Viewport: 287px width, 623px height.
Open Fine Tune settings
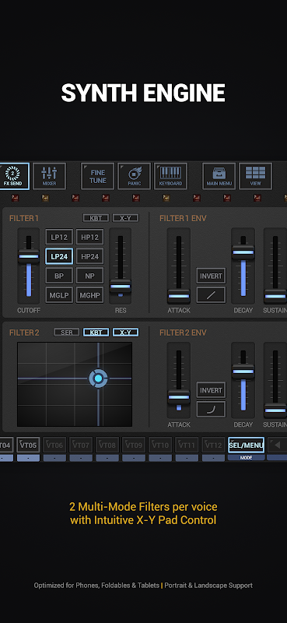click(x=98, y=176)
